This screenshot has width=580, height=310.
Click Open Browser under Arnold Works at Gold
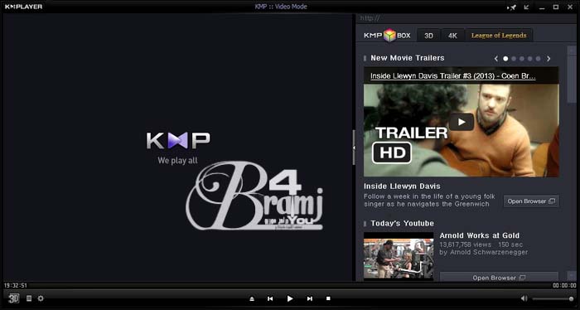tap(499, 278)
